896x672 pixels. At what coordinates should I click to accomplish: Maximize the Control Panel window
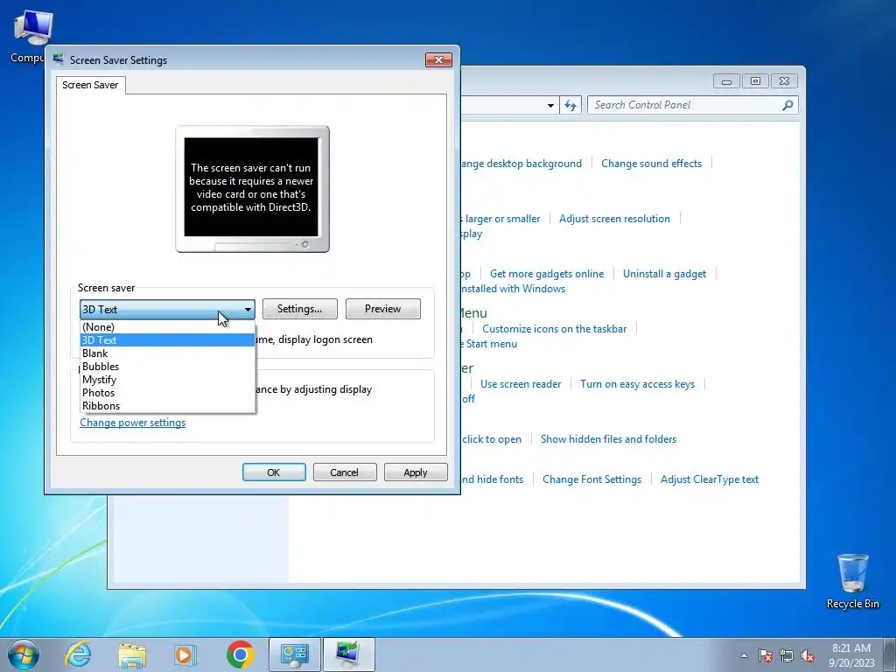click(755, 81)
